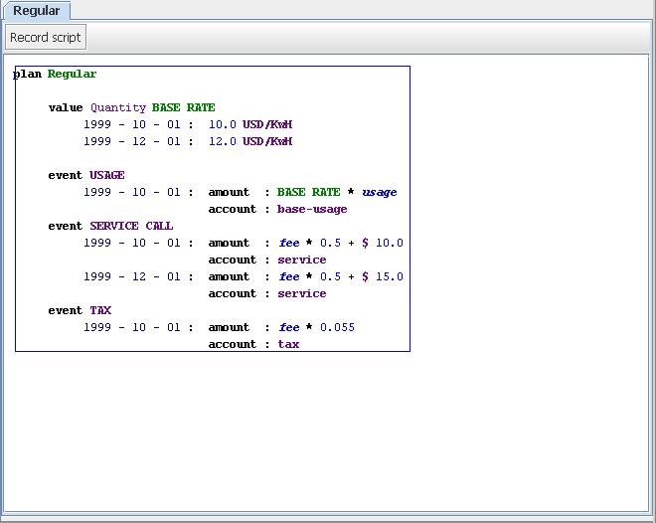Click the green plan name Regular
The height and width of the screenshot is (523, 656).
[73, 74]
